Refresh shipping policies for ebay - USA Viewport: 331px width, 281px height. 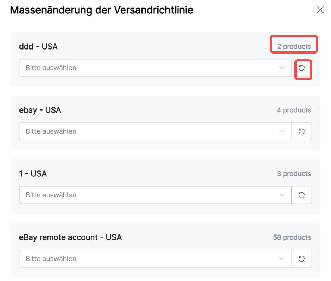(302, 131)
